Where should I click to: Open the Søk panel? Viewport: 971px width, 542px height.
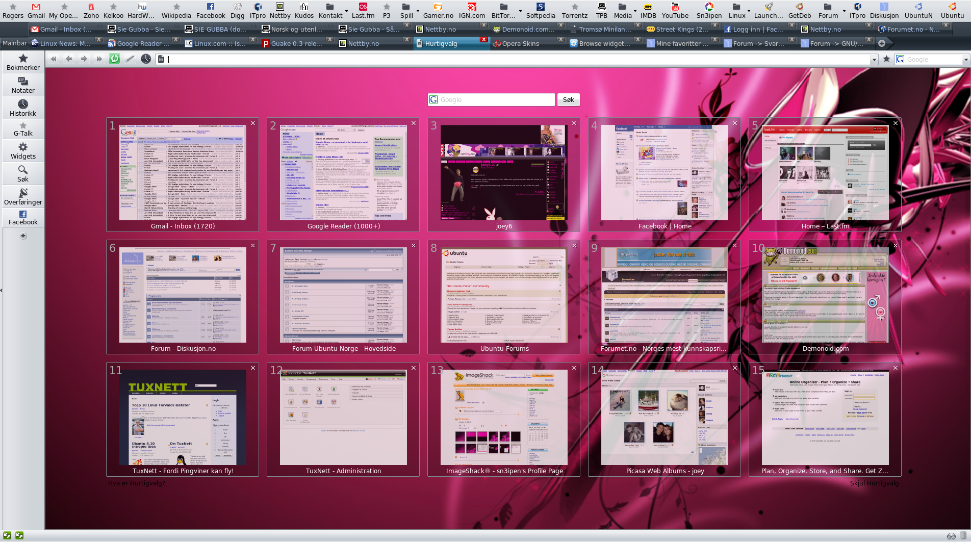pyautogui.click(x=23, y=174)
